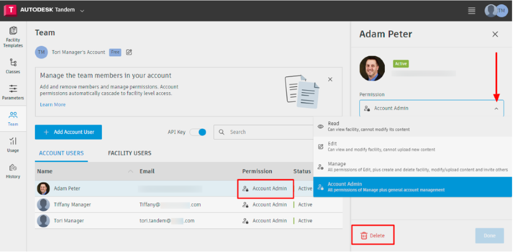Click Tiffany Manager's Active status cell

(x=303, y=204)
